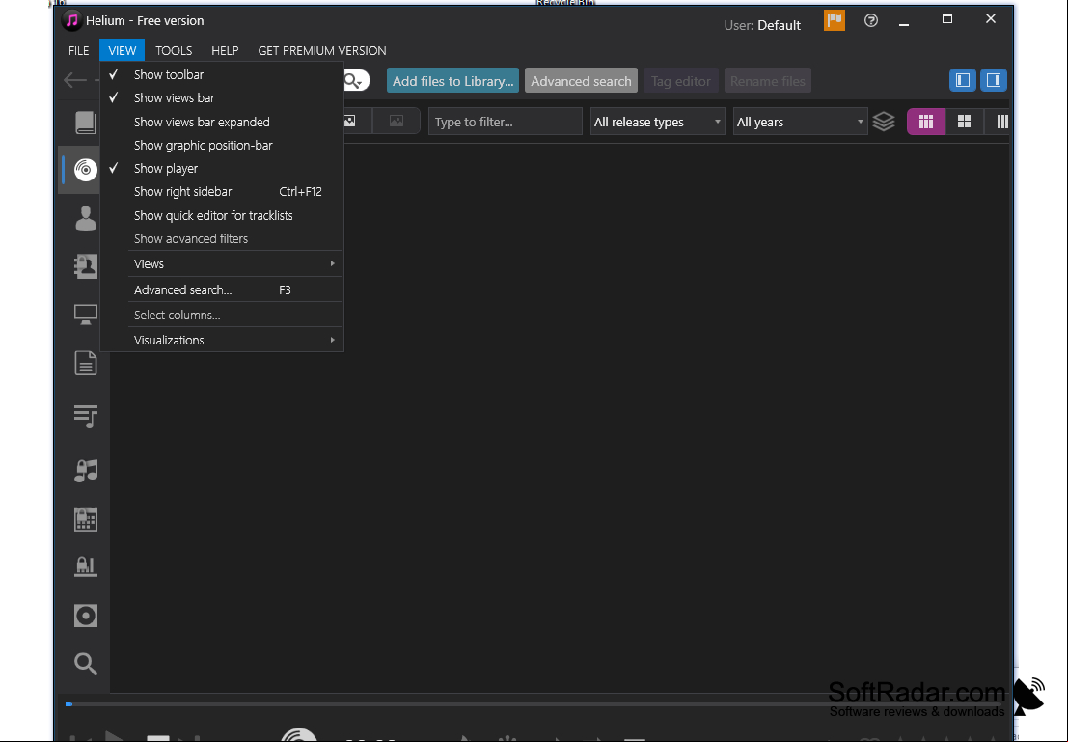The image size is (1068, 742).
Task: Open GET PREMIUM VERSION menu
Action: click(321, 50)
